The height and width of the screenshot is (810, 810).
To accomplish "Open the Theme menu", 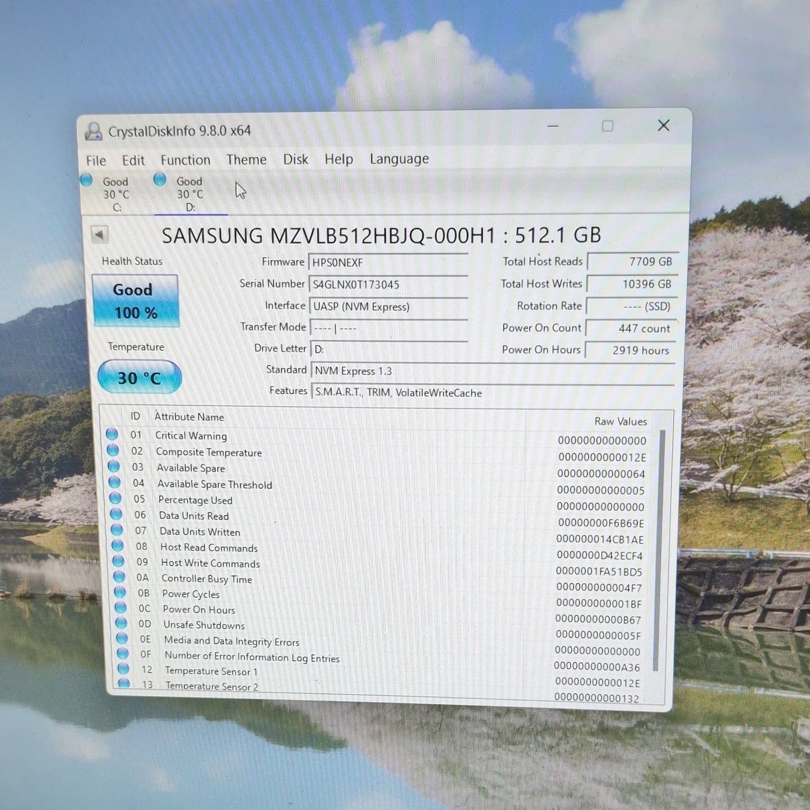I will point(247,160).
